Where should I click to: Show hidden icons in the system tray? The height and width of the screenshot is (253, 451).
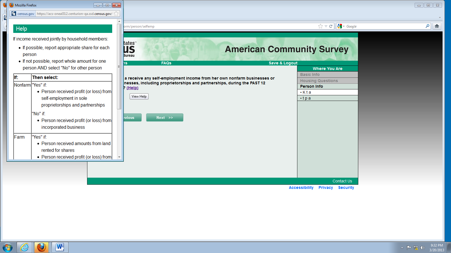(402, 248)
